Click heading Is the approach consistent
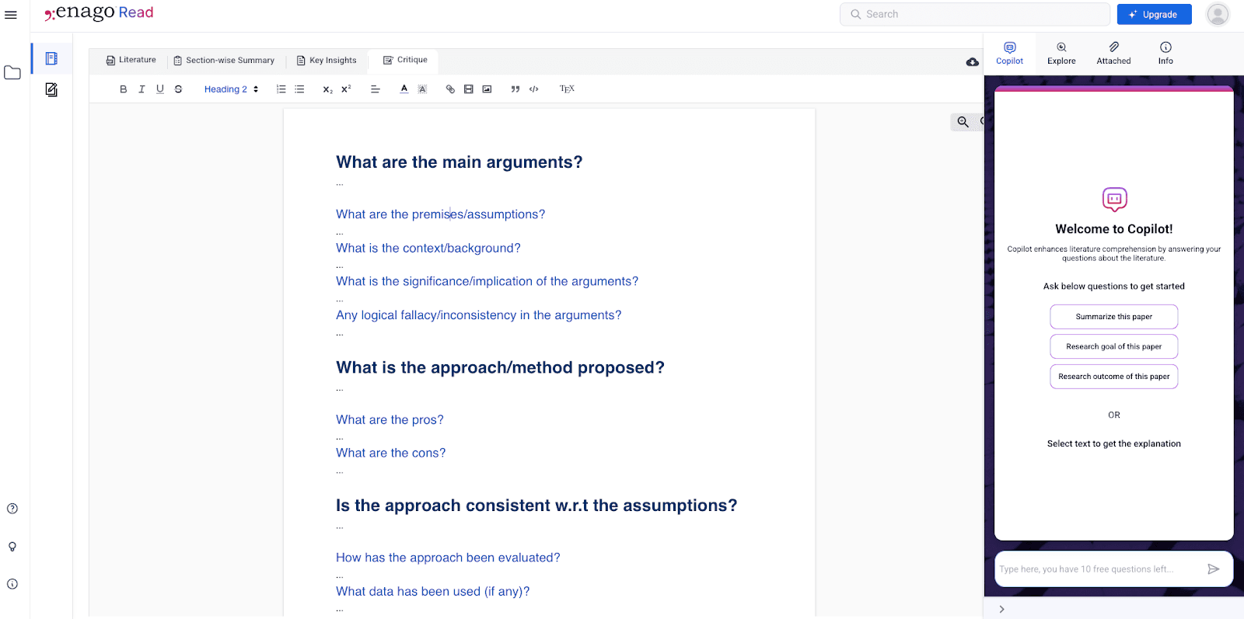Image resolution: width=1244 pixels, height=619 pixels. [x=536, y=506]
